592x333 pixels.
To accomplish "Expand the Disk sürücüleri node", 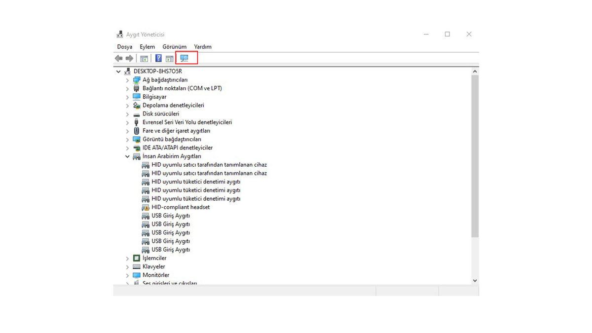I will 127,114.
